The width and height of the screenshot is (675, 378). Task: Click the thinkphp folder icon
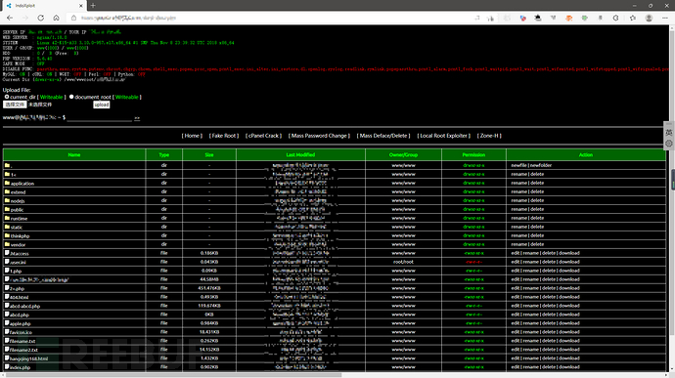coord(7,235)
